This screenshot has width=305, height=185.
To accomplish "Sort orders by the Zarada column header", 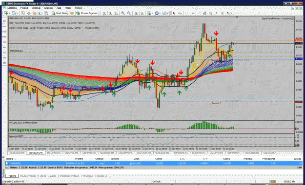I will [297, 159].
